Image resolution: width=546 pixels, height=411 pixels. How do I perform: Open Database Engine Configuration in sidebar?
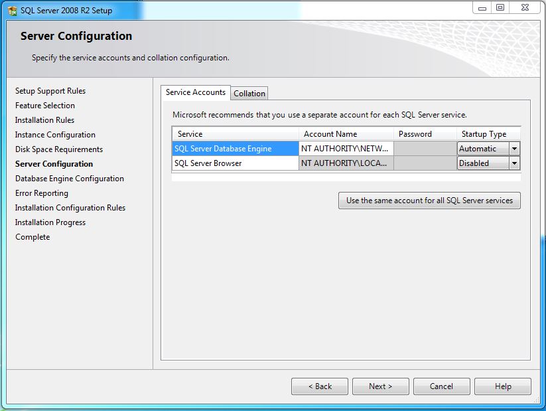pyautogui.click(x=69, y=179)
